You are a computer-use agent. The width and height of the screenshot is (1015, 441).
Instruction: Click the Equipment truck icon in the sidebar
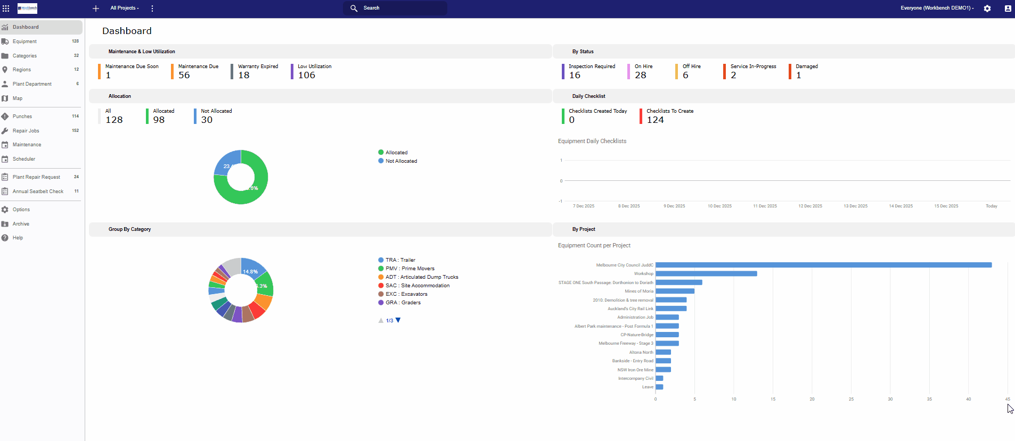point(5,41)
